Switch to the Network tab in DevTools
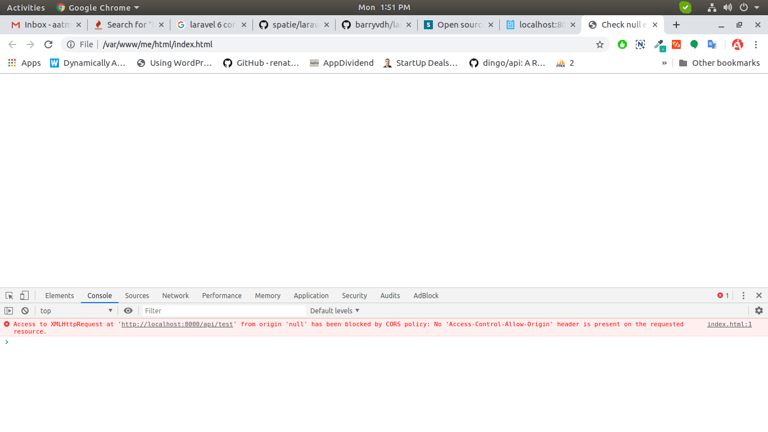The image size is (768, 432). click(x=175, y=295)
